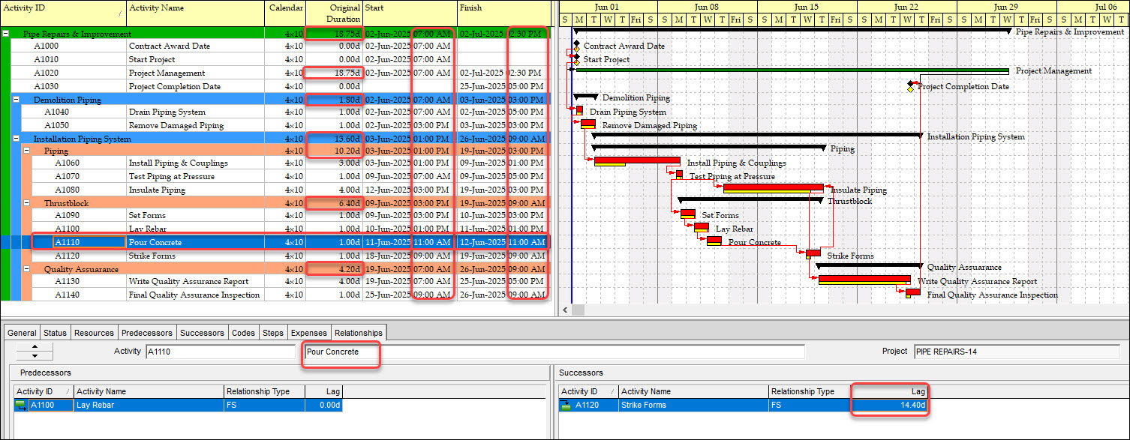Select the Project Completion Date milestone marker
The width and height of the screenshot is (1130, 440).
click(x=911, y=86)
